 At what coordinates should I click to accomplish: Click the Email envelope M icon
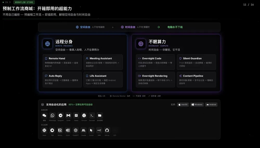click(68, 115)
